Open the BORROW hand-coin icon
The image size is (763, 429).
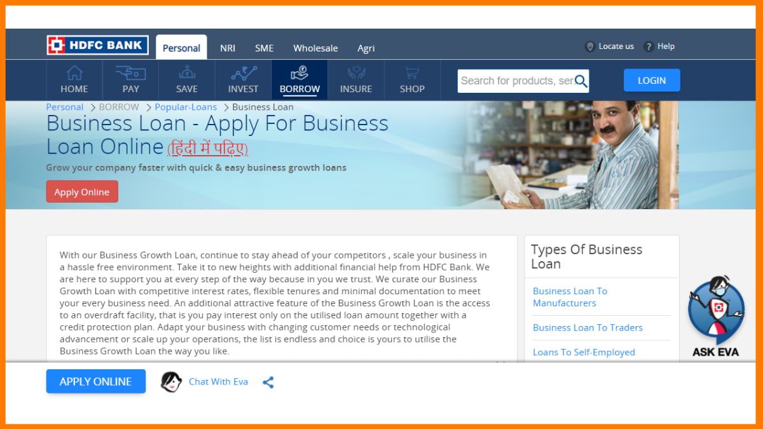(299, 72)
